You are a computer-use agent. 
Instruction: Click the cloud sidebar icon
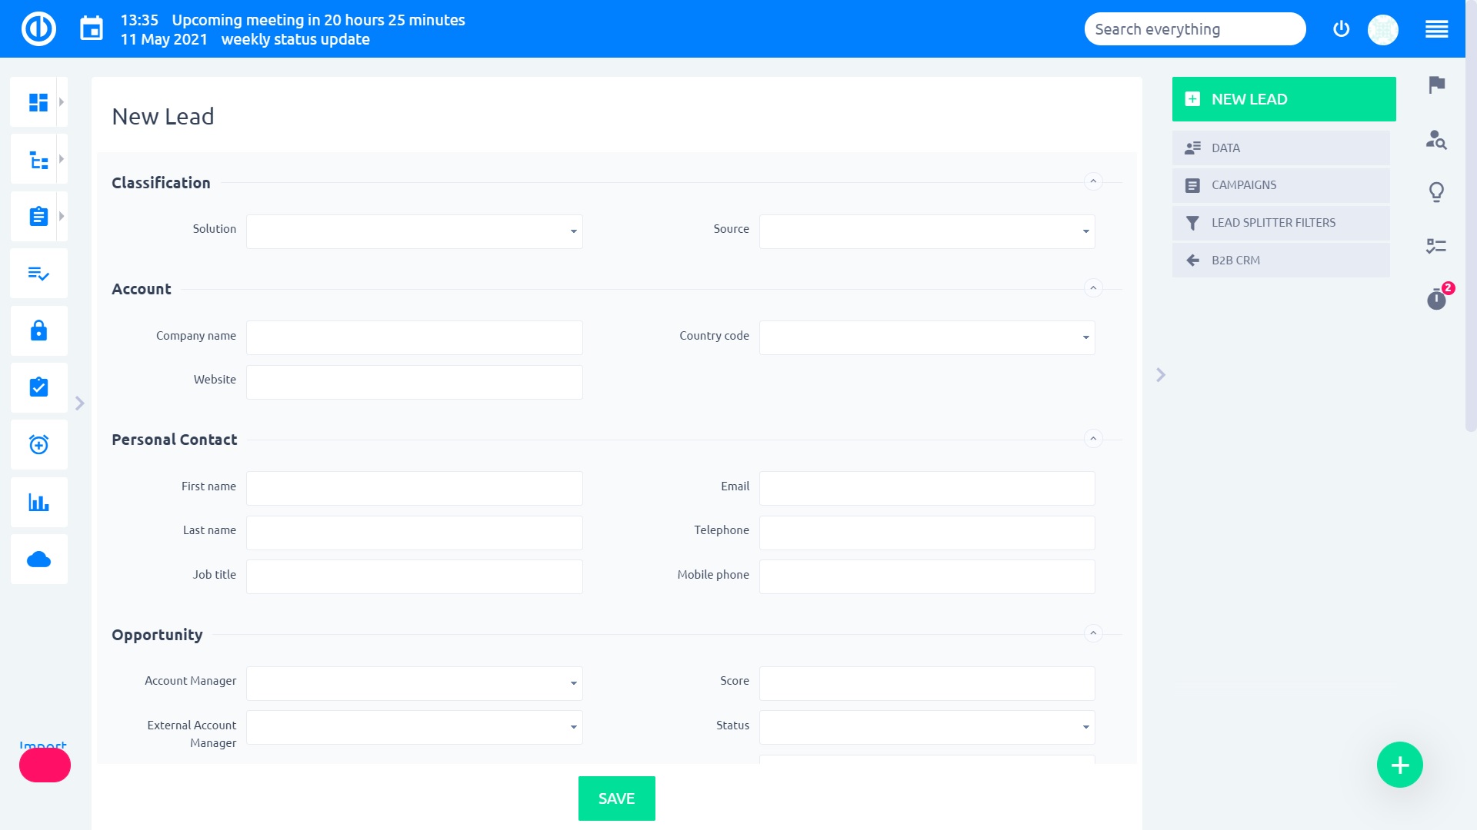click(x=38, y=559)
